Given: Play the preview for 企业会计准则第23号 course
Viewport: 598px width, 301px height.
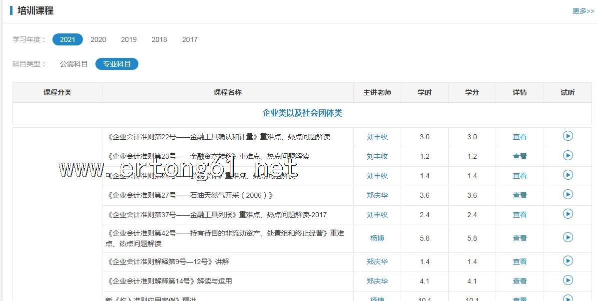Looking at the screenshot, I should pos(568,155).
